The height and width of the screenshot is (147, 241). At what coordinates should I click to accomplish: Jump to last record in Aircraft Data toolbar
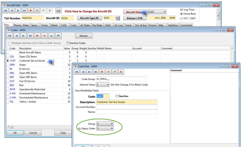(25, 11)
